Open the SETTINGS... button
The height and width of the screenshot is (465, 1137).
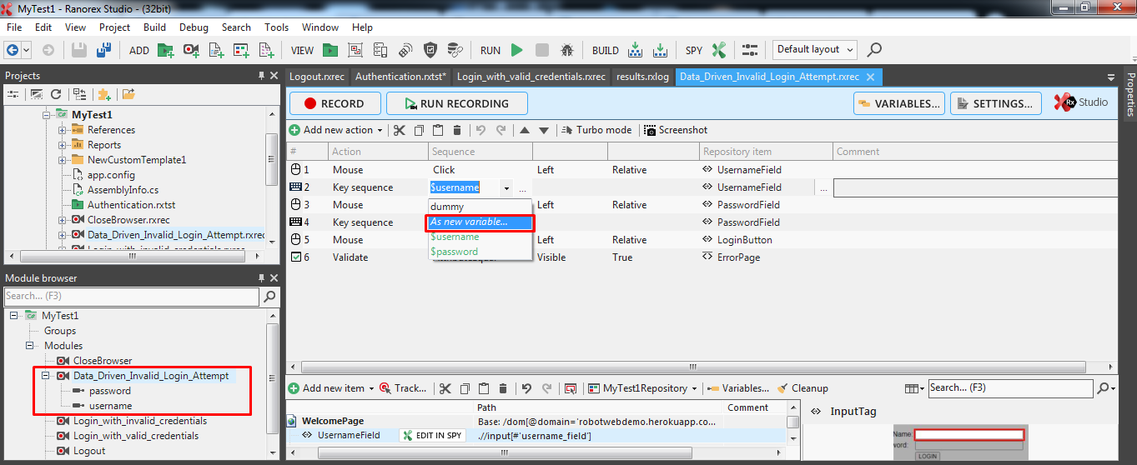[996, 103]
